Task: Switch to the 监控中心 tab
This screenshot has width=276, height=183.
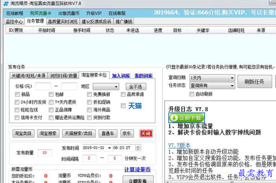Action: pos(14,21)
